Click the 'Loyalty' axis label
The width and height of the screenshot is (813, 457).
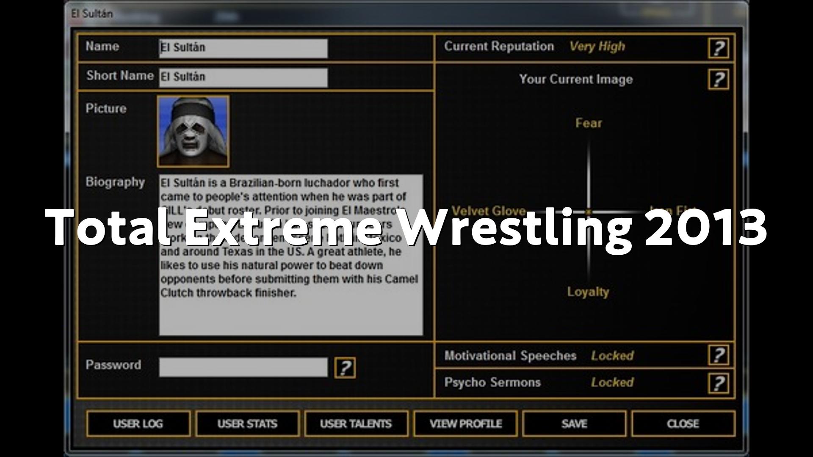(x=588, y=292)
